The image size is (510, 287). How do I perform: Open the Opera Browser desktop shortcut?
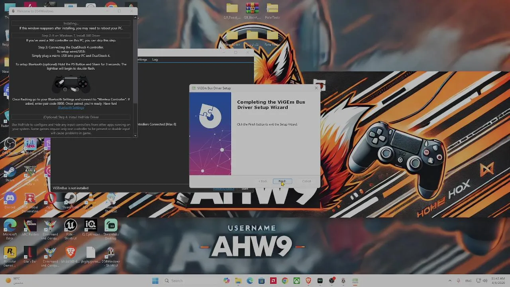[x=50, y=201]
